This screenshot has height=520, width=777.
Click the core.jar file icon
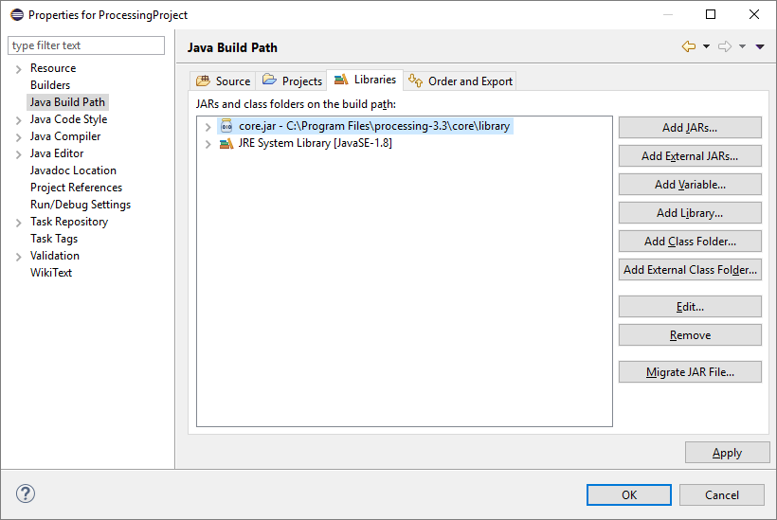pos(226,126)
